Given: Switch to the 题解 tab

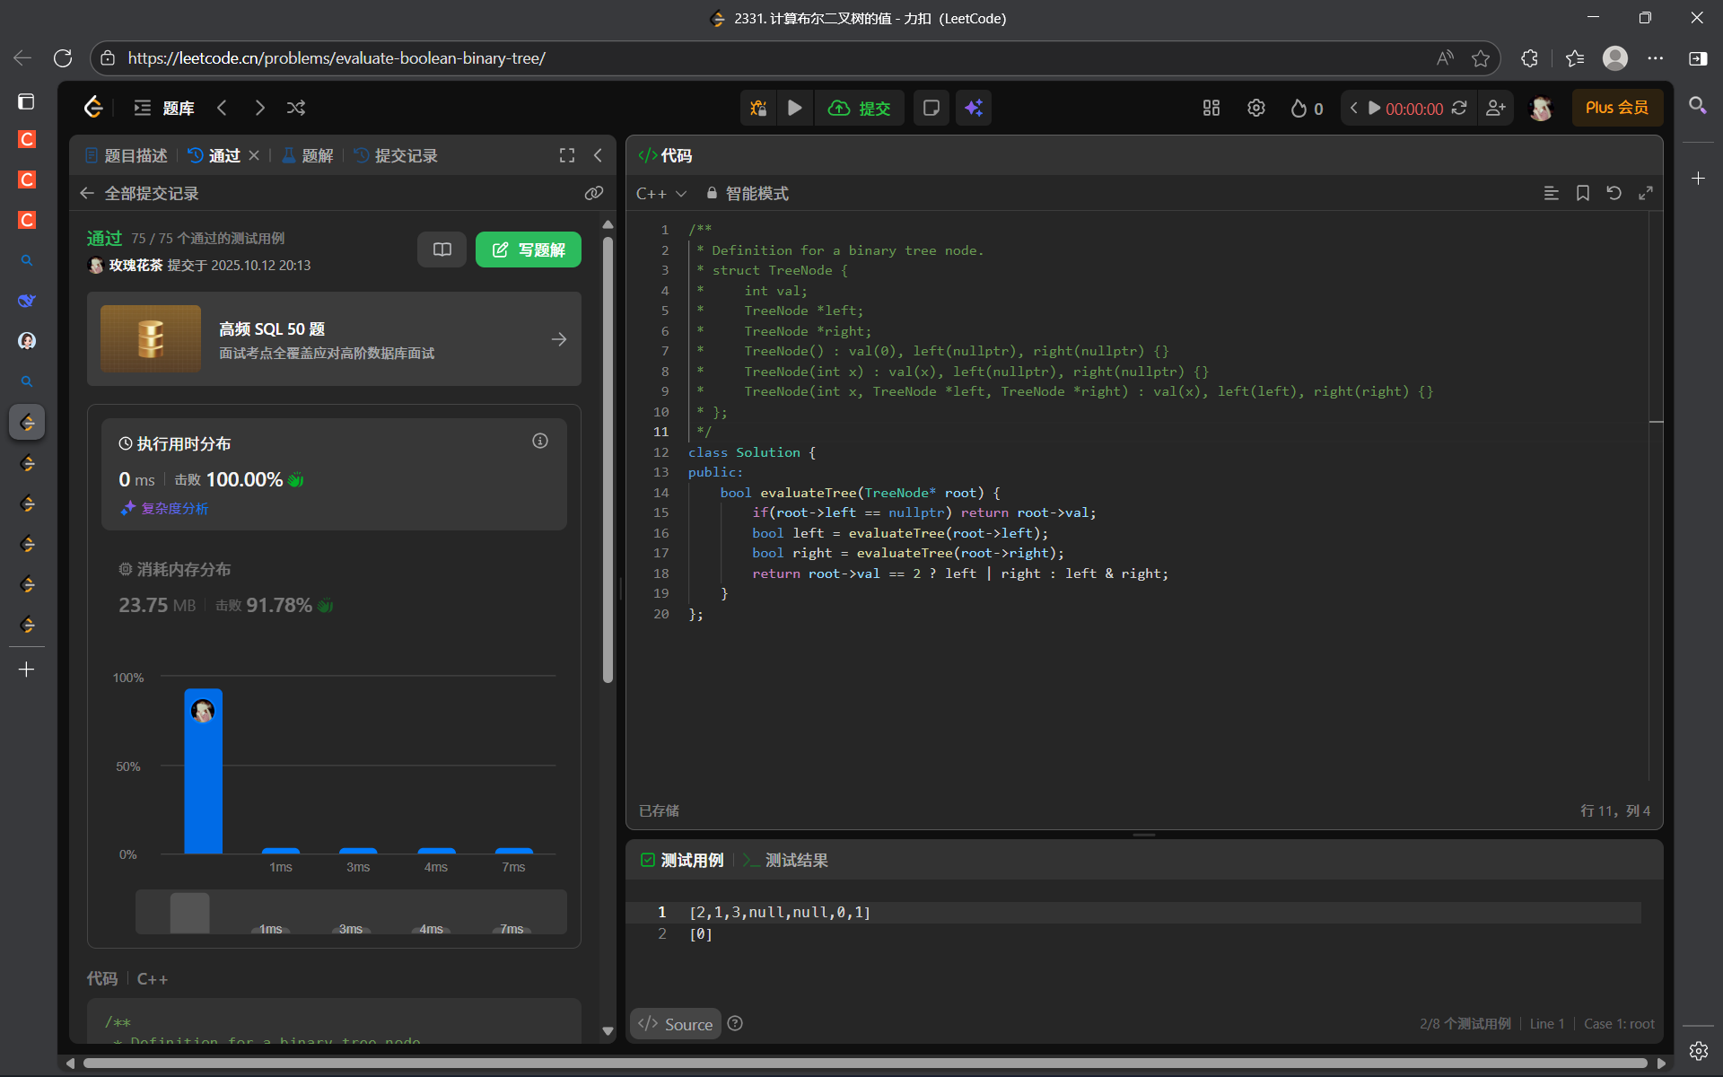Looking at the screenshot, I should pyautogui.click(x=308, y=155).
